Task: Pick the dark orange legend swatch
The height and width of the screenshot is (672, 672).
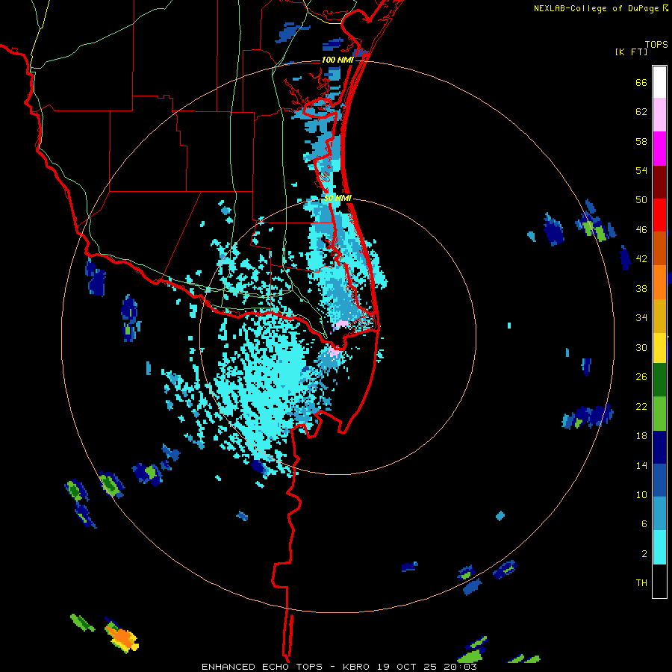Action: coord(659,248)
